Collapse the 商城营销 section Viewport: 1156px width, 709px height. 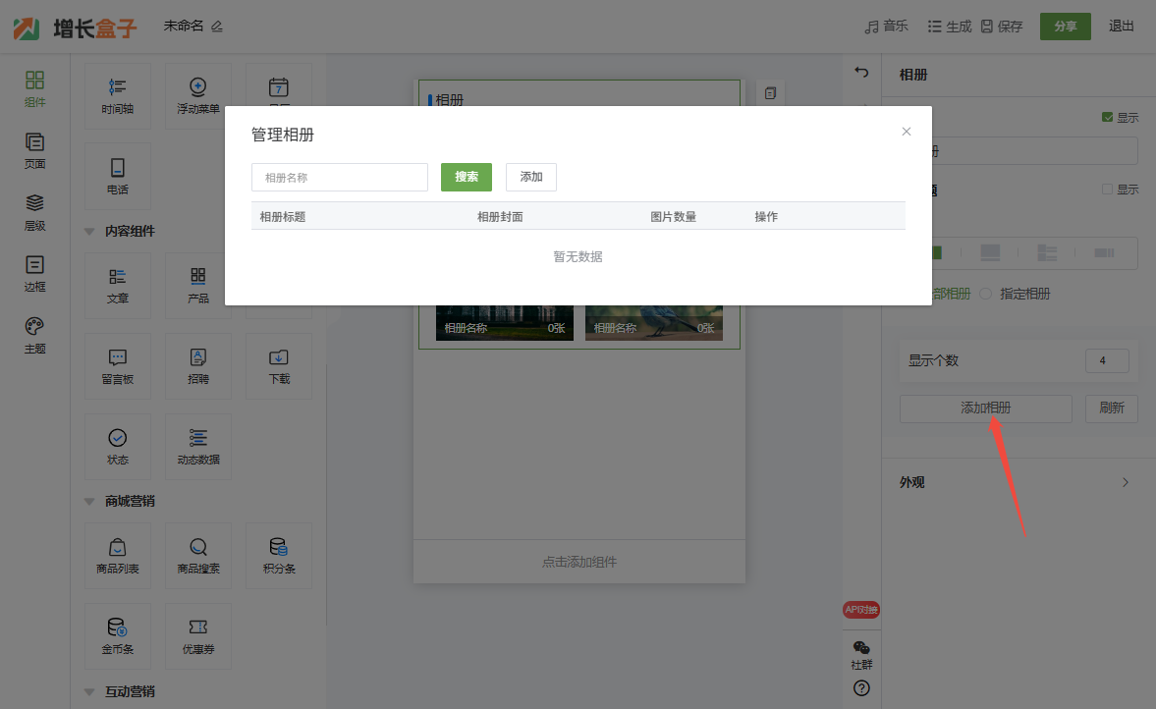(90, 502)
